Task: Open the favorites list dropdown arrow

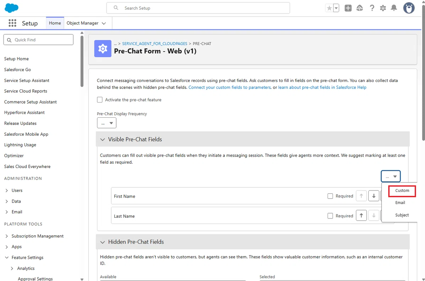Action: click(x=336, y=8)
